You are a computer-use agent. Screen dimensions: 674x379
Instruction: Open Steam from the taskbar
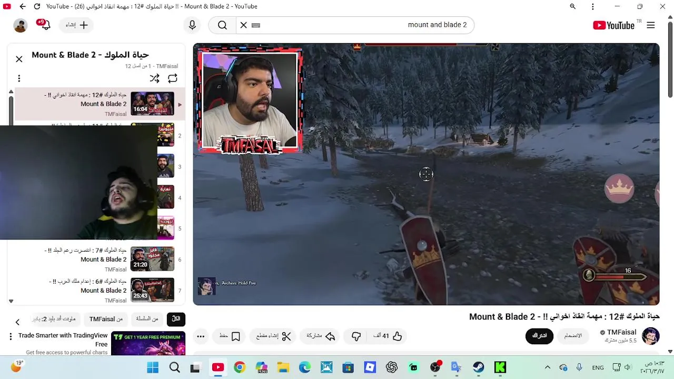point(478,367)
